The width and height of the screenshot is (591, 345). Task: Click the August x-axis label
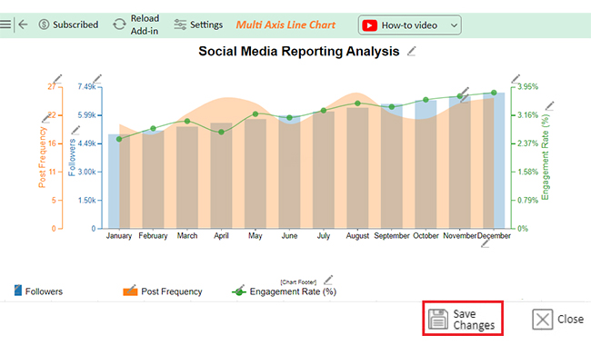[357, 236]
